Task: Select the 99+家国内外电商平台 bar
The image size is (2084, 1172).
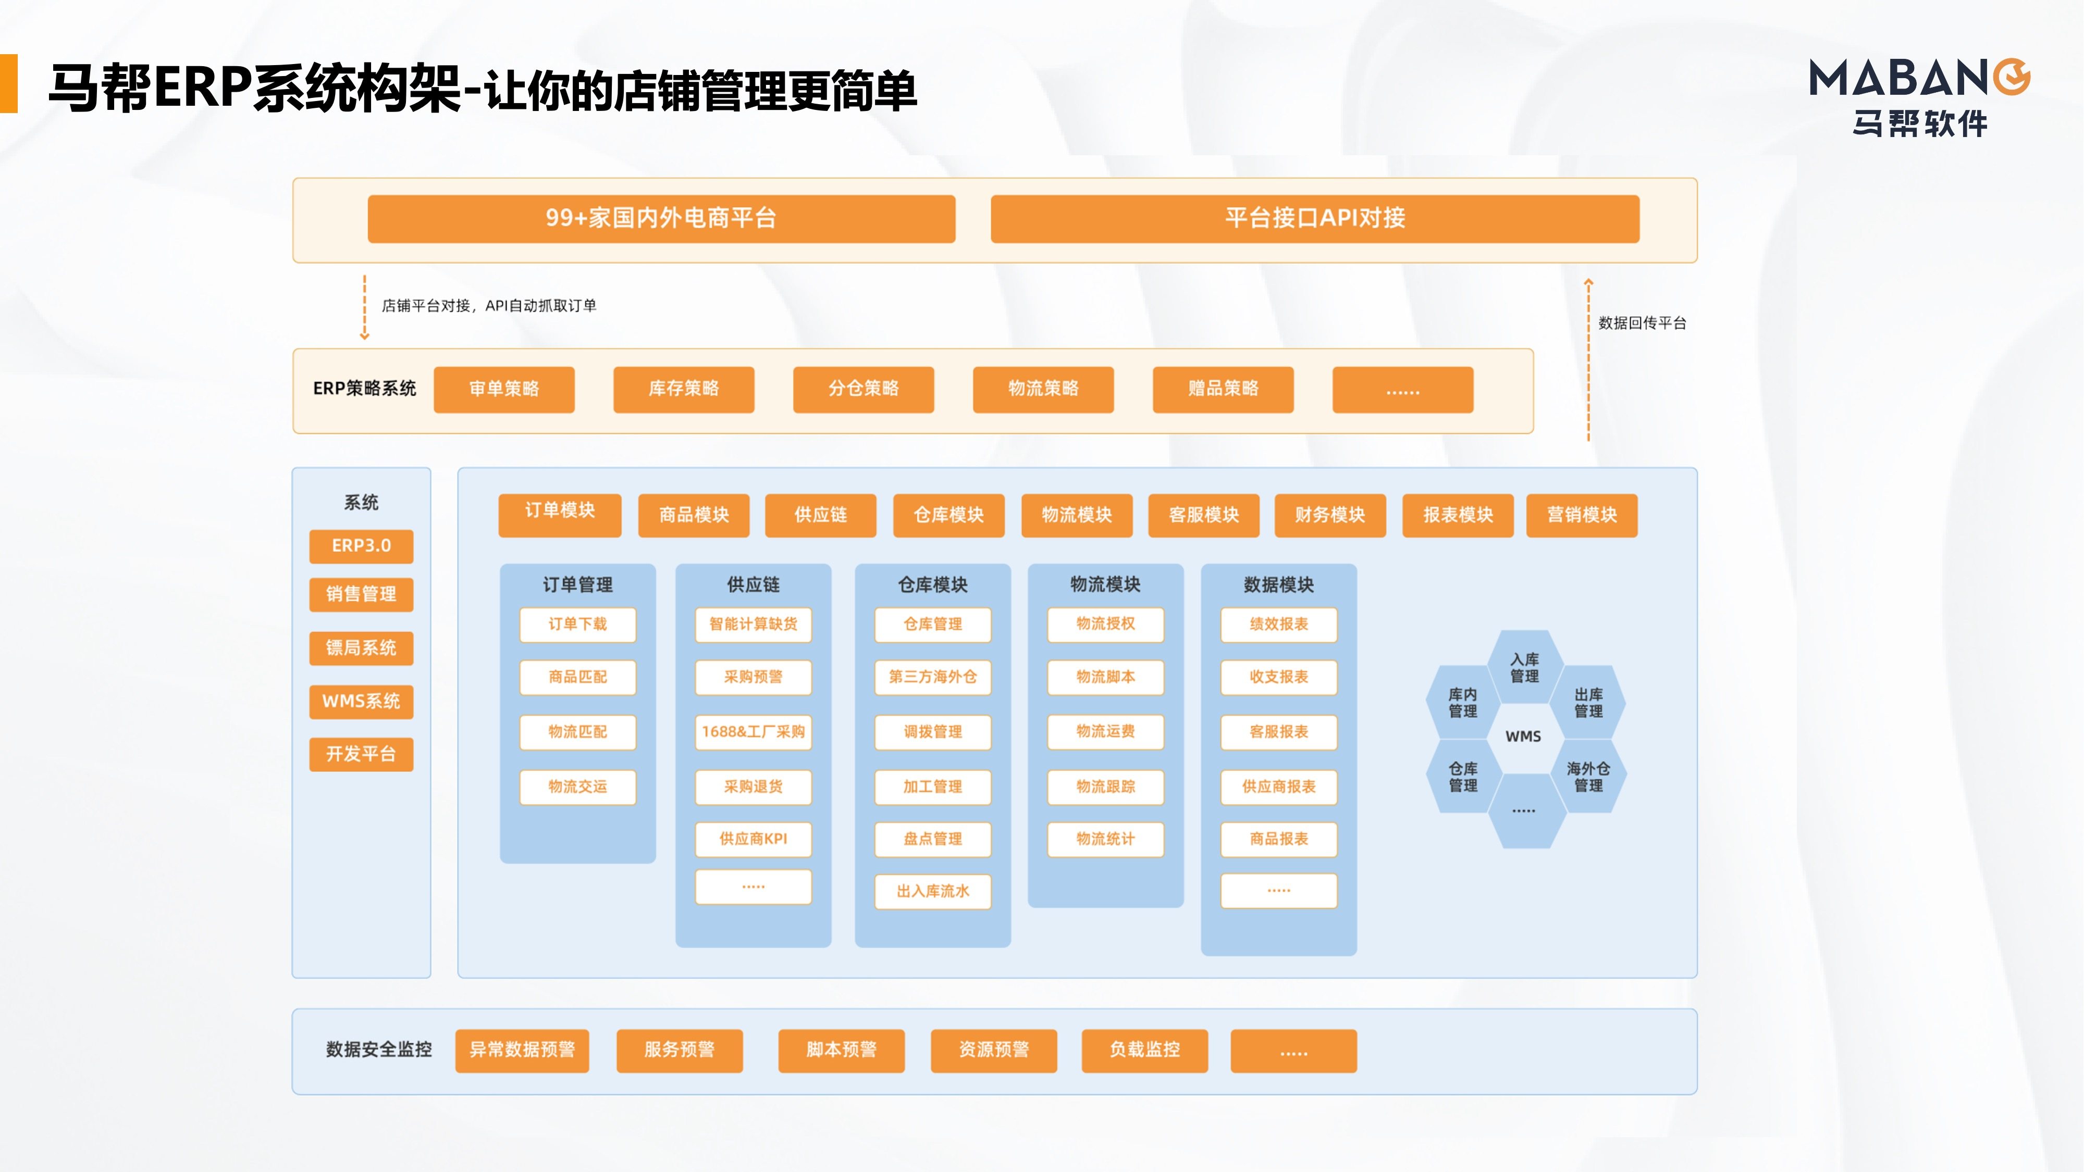Action: [x=661, y=218]
